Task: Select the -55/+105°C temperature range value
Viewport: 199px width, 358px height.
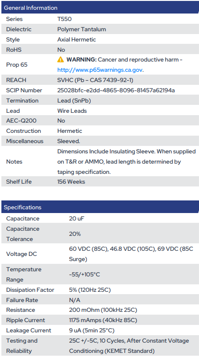Action: click(x=85, y=275)
